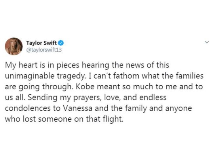Select the word "unimaginable" in the tweet
The height and width of the screenshot is (158, 211).
coord(30,76)
